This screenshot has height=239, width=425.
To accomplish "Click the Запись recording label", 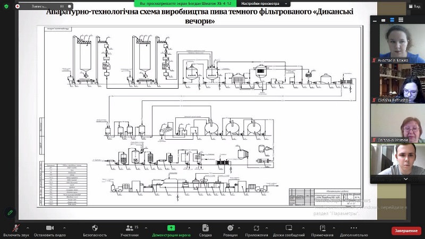I will pos(39,6).
